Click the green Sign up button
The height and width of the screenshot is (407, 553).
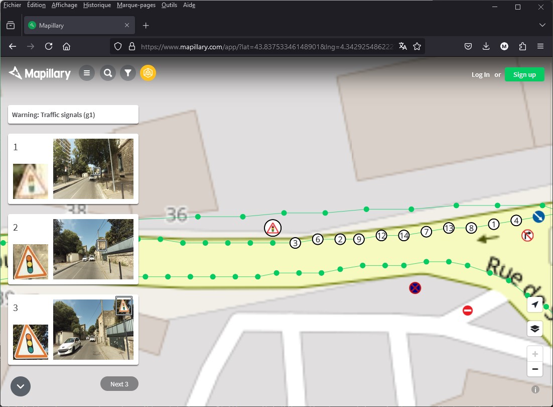point(524,74)
